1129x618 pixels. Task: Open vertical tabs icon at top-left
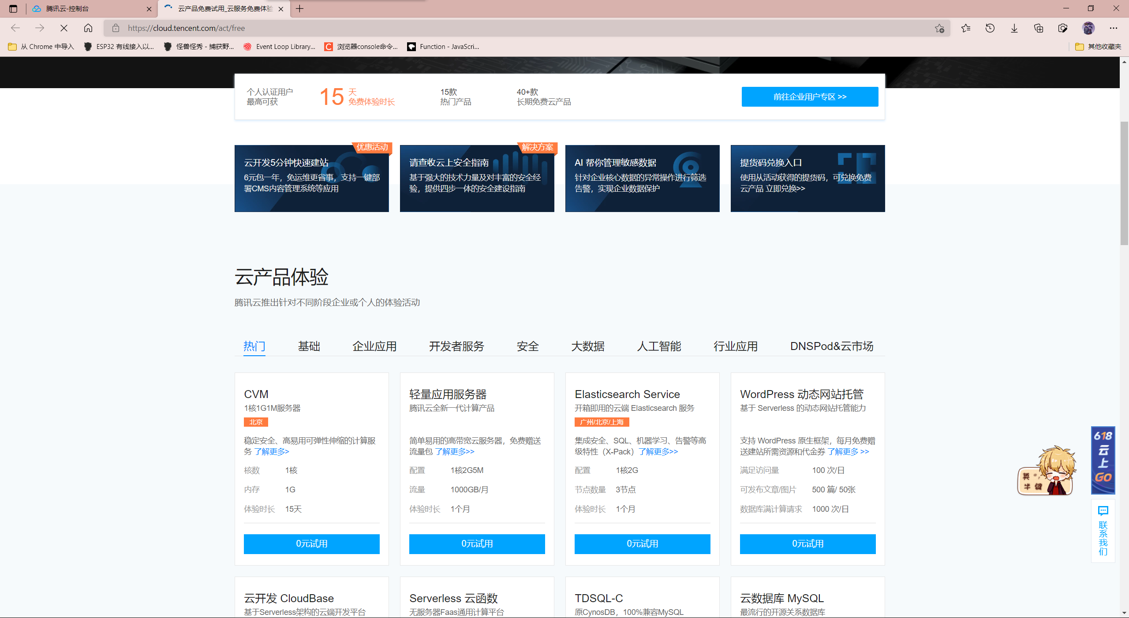tap(13, 9)
